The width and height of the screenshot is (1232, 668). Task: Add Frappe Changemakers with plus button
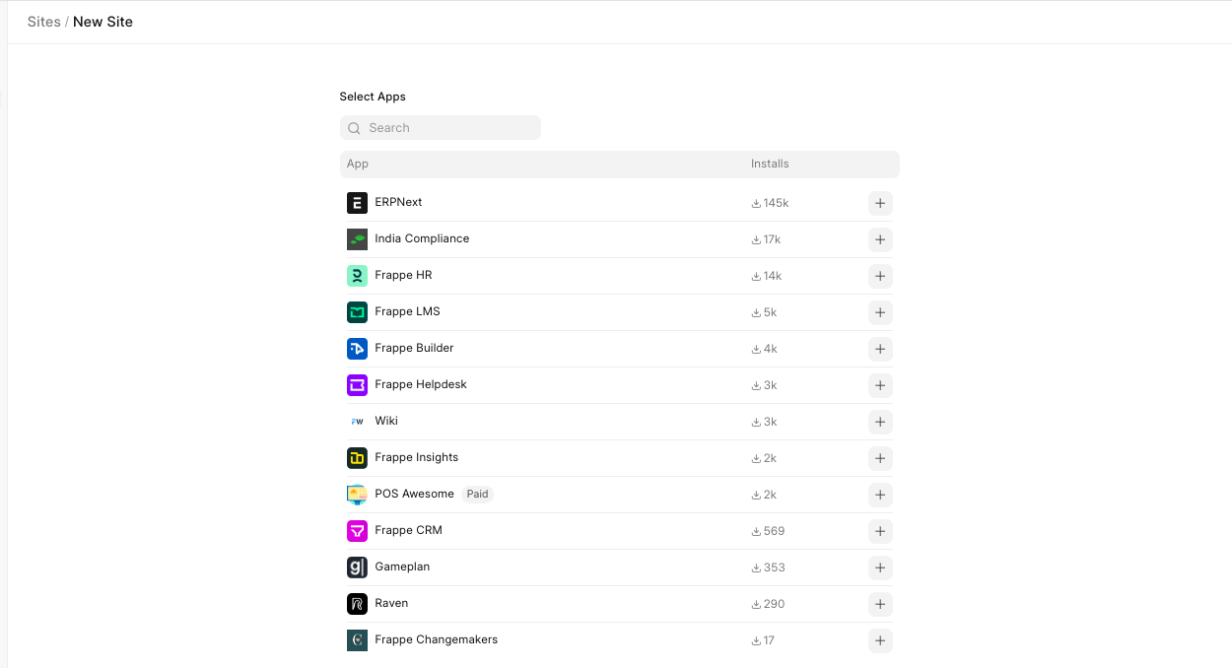pyautogui.click(x=880, y=640)
